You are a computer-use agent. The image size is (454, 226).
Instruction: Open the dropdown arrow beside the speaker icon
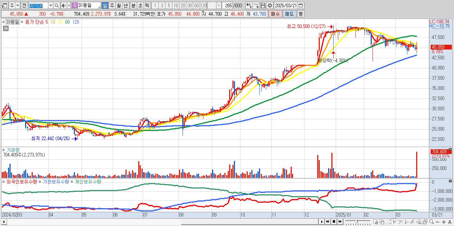pos(69,5)
